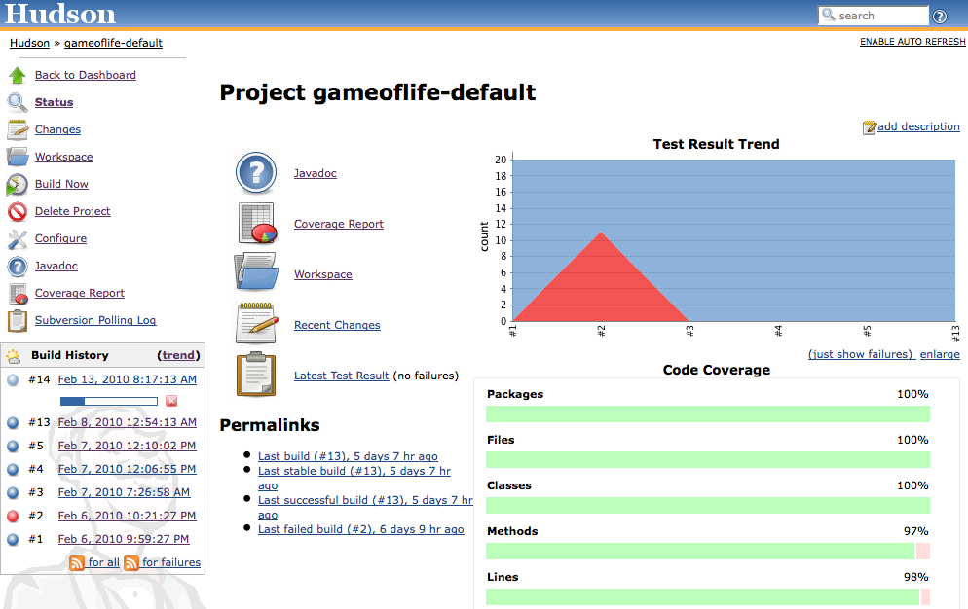Click the large Javadoc help icon in main panel
The width and height of the screenshot is (968, 609).
pos(255,173)
